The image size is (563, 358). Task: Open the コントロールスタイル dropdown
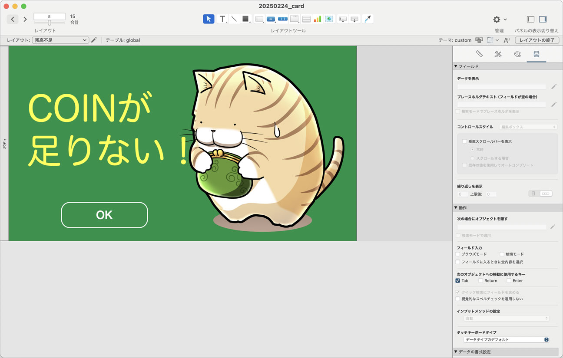click(528, 127)
